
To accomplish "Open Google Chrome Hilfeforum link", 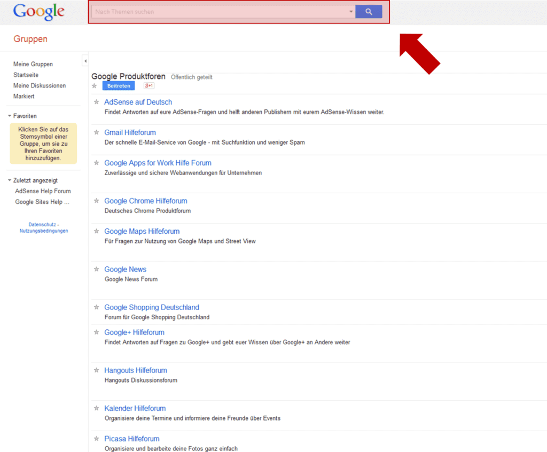I will tap(146, 201).
